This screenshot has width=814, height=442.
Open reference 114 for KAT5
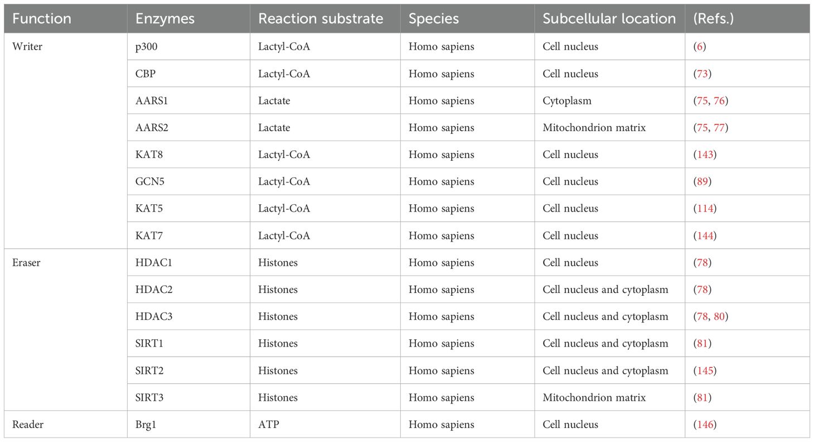(705, 208)
